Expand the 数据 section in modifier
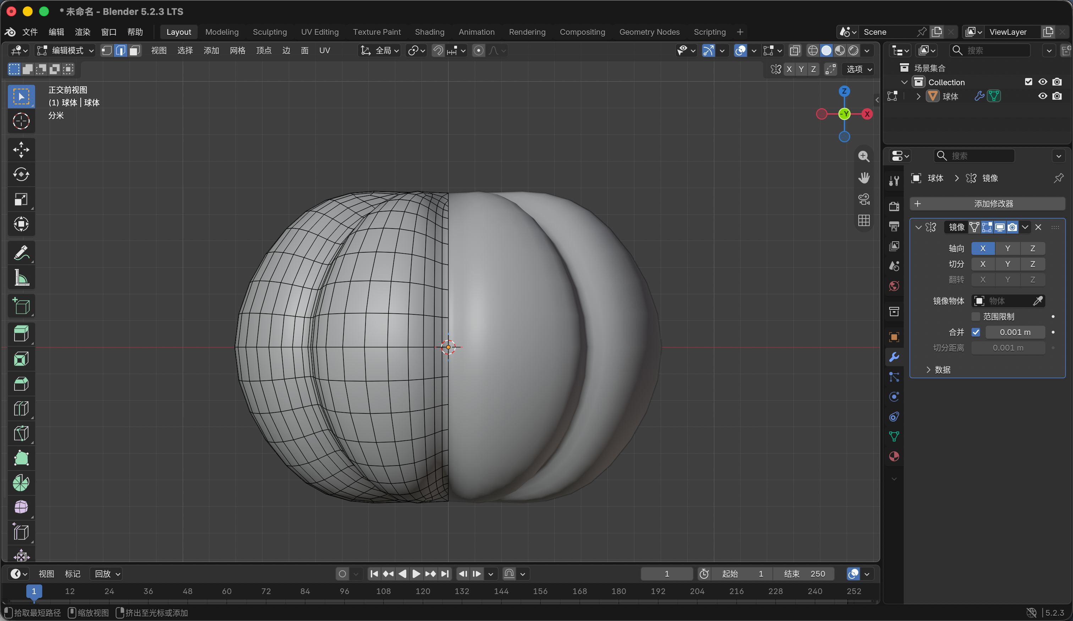1073x621 pixels. click(939, 370)
